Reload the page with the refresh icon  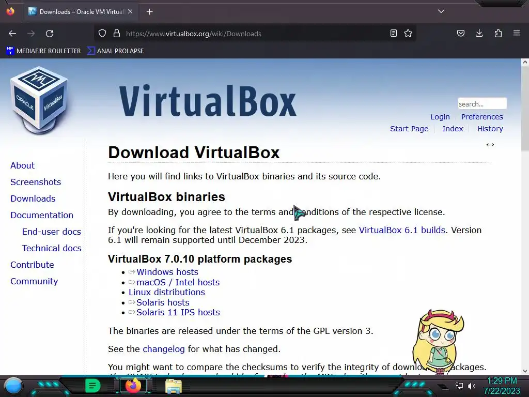click(50, 34)
